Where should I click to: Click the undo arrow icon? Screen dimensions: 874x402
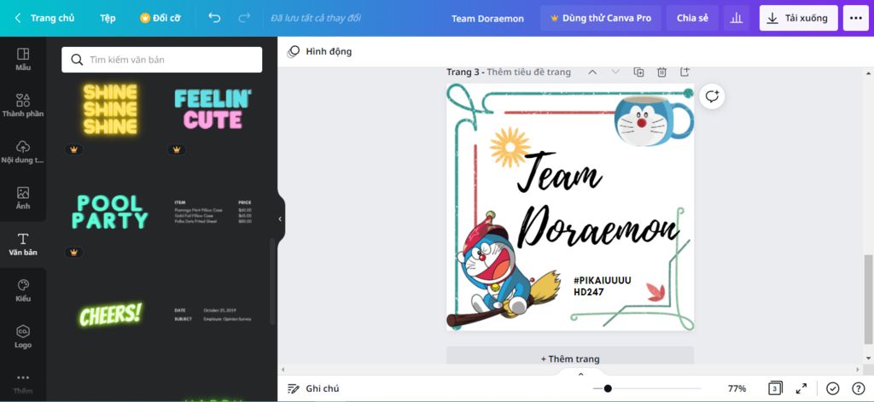[214, 18]
